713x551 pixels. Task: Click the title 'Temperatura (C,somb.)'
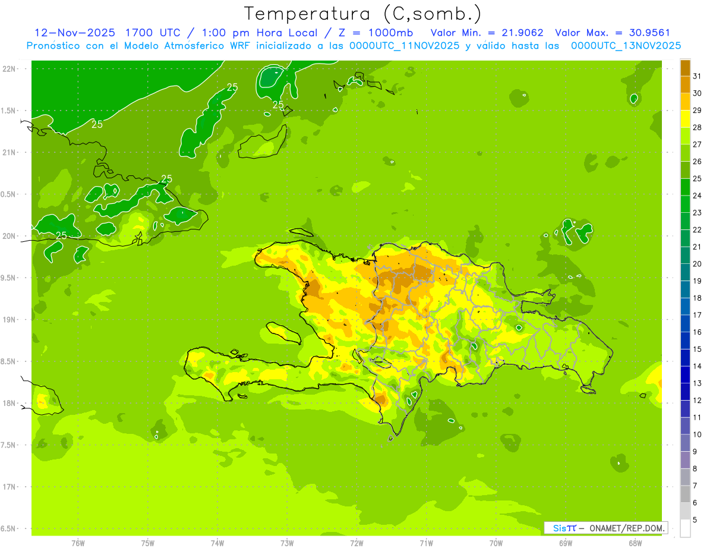(362, 14)
